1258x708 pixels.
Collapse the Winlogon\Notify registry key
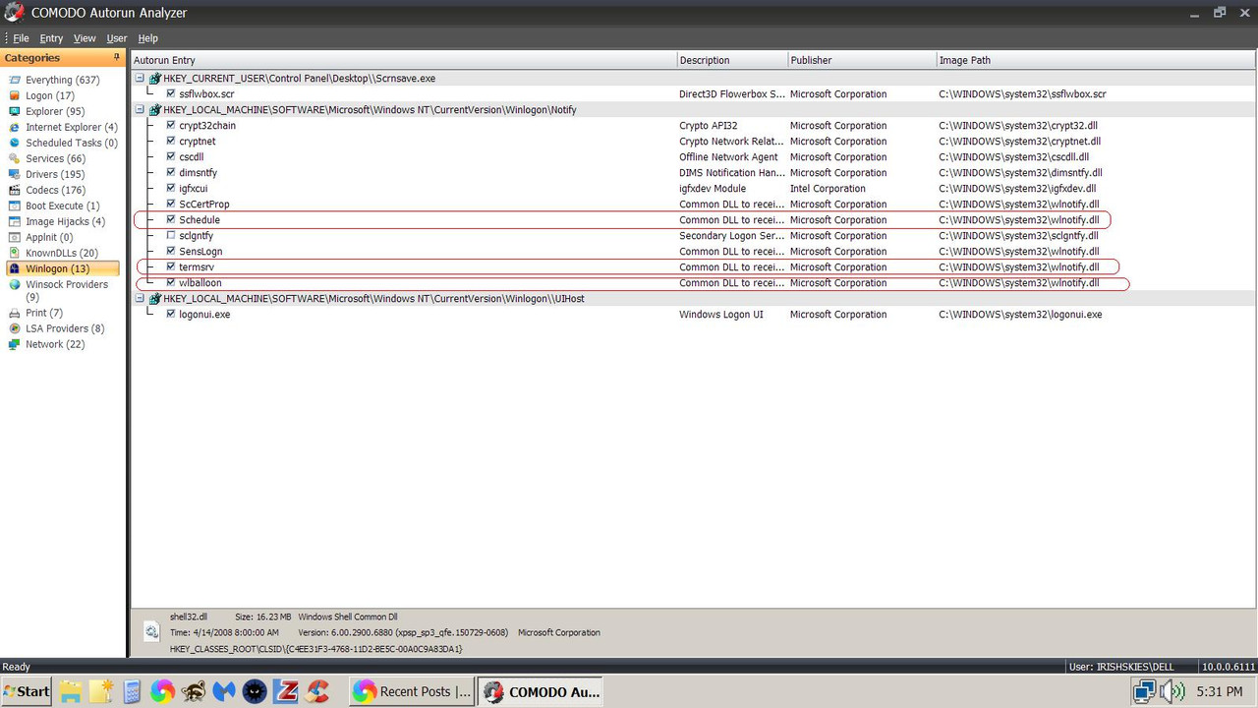click(140, 109)
